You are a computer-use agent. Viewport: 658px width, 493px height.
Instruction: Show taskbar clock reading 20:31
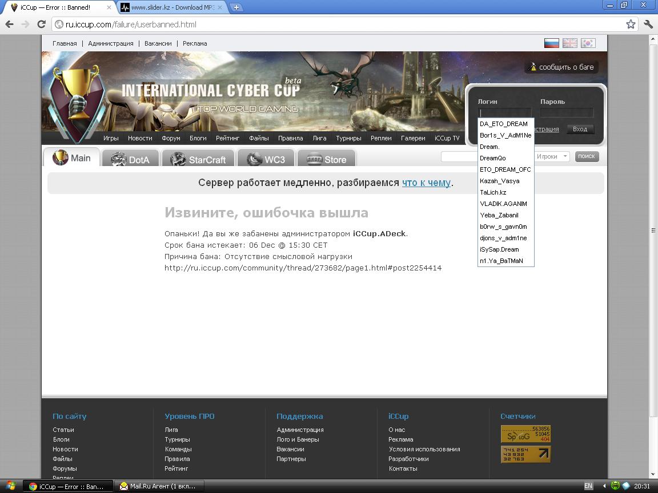pyautogui.click(x=642, y=486)
